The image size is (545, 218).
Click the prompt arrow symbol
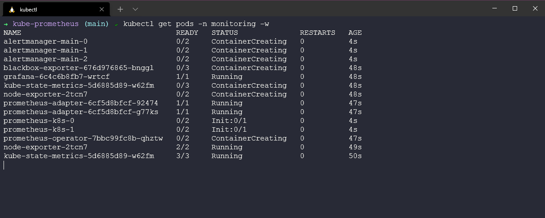click(x=6, y=24)
